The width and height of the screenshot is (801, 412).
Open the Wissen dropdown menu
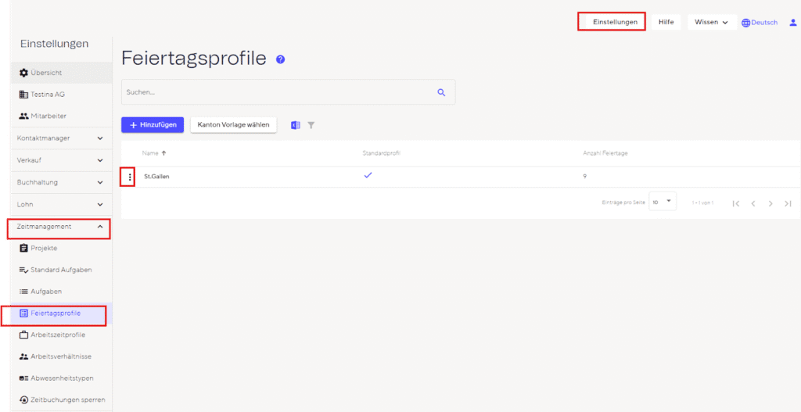click(x=710, y=23)
